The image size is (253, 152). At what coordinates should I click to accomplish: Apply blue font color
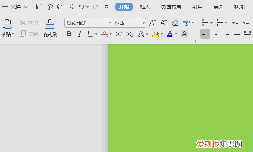pos(170,34)
